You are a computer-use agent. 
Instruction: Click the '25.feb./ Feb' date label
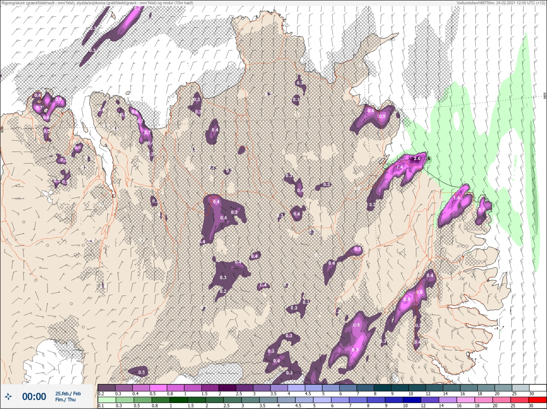68,393
